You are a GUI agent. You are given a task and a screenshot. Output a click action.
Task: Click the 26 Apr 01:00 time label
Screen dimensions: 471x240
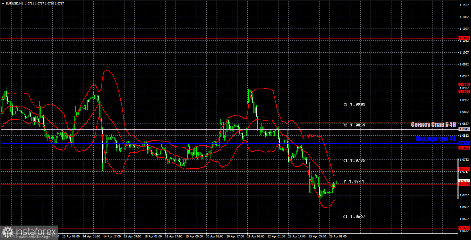337,236
